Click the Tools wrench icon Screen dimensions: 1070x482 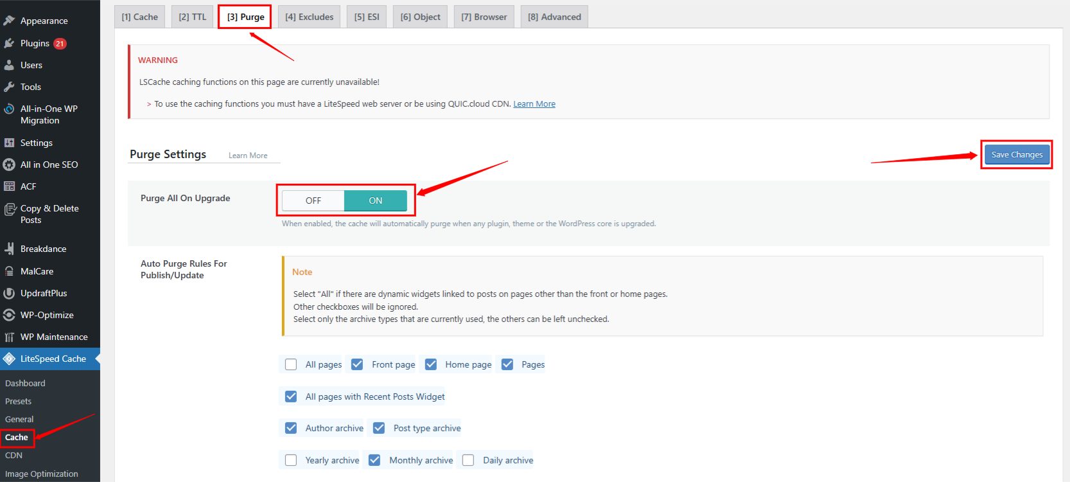9,87
